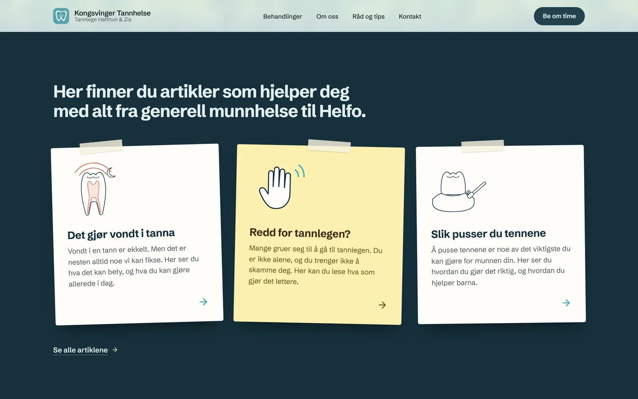Click the Kongsvinger Tannhelse site name

coord(112,13)
